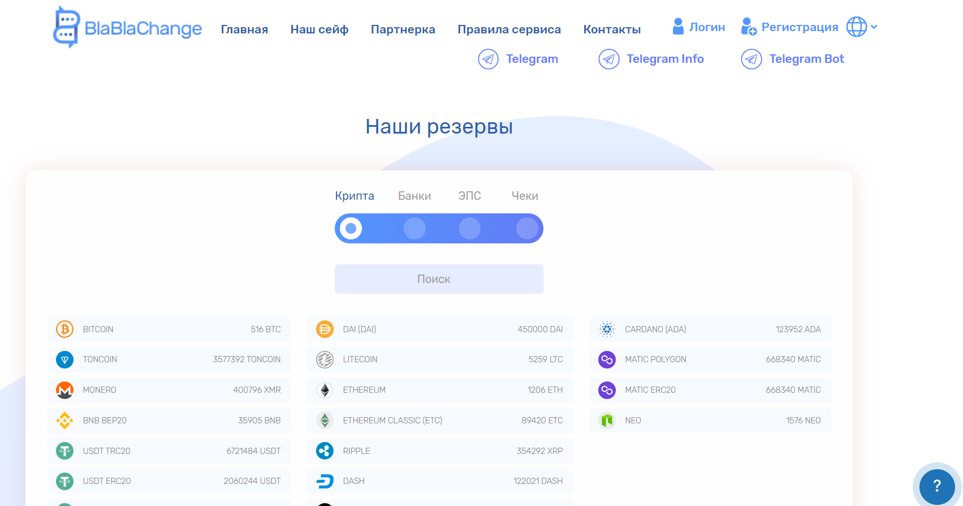Screen dimensions: 963x506
Task: Click the Monero icon
Action: point(65,390)
